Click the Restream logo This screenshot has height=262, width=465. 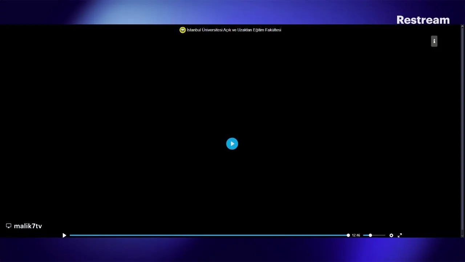tap(423, 20)
